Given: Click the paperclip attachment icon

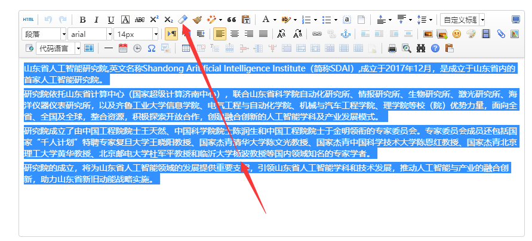Looking at the screenshot, I should 501,34.
